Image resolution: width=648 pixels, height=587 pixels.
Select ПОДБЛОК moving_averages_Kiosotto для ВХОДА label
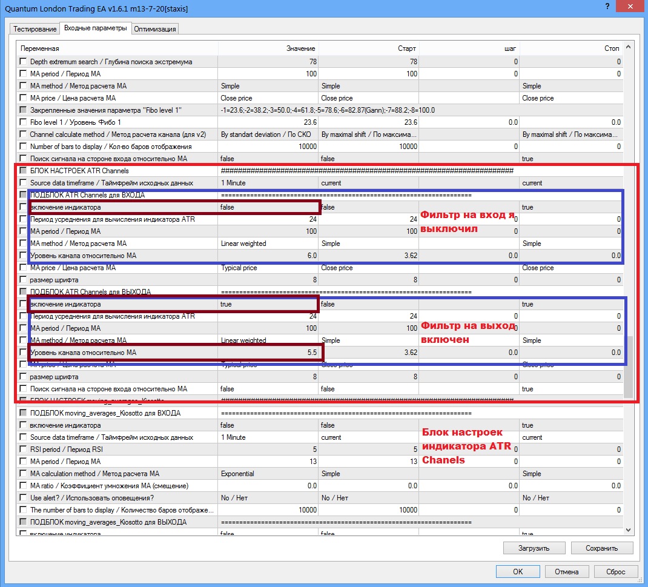(x=105, y=413)
